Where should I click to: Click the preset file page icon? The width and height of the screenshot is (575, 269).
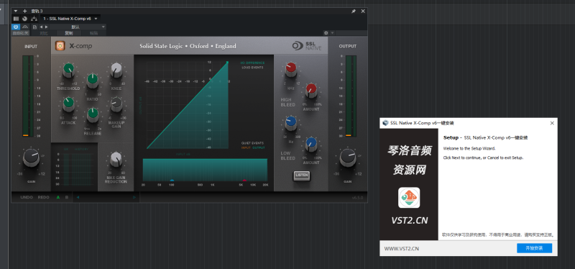pyautogui.click(x=34, y=27)
